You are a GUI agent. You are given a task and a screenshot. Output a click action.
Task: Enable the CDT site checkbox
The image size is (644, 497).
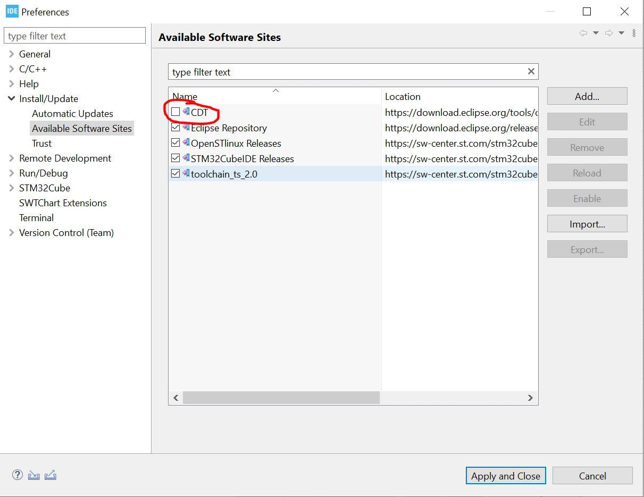[175, 112]
